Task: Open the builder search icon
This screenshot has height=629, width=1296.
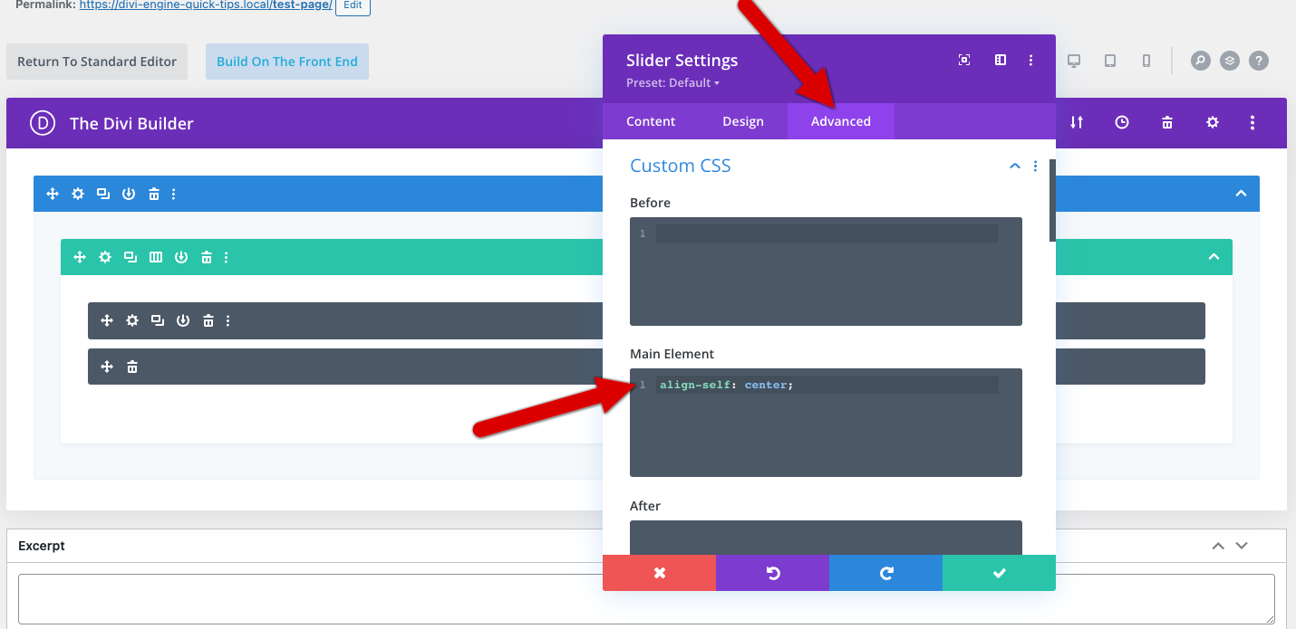Action: point(1200,61)
